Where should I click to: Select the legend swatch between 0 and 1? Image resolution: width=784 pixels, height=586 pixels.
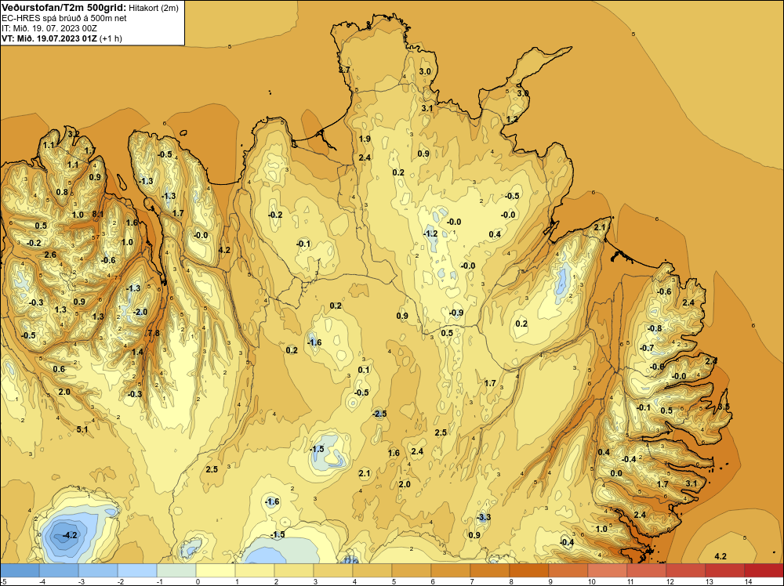click(216, 570)
